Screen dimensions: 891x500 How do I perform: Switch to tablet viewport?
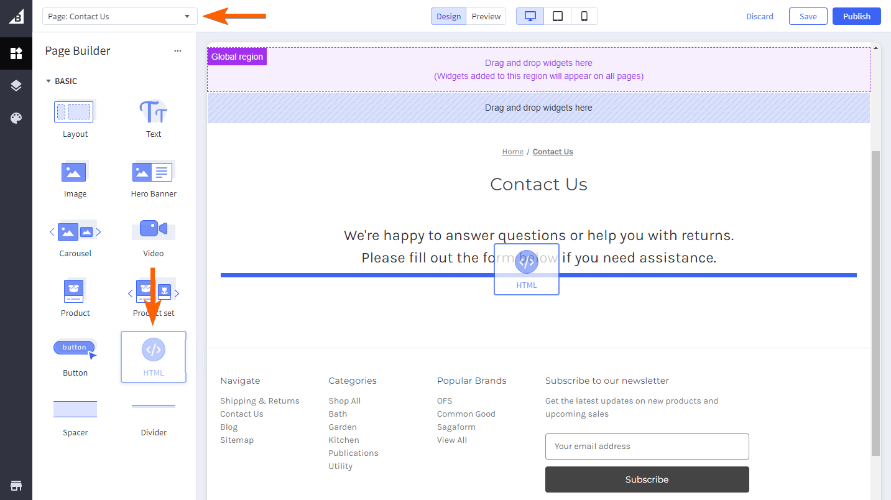click(x=558, y=16)
